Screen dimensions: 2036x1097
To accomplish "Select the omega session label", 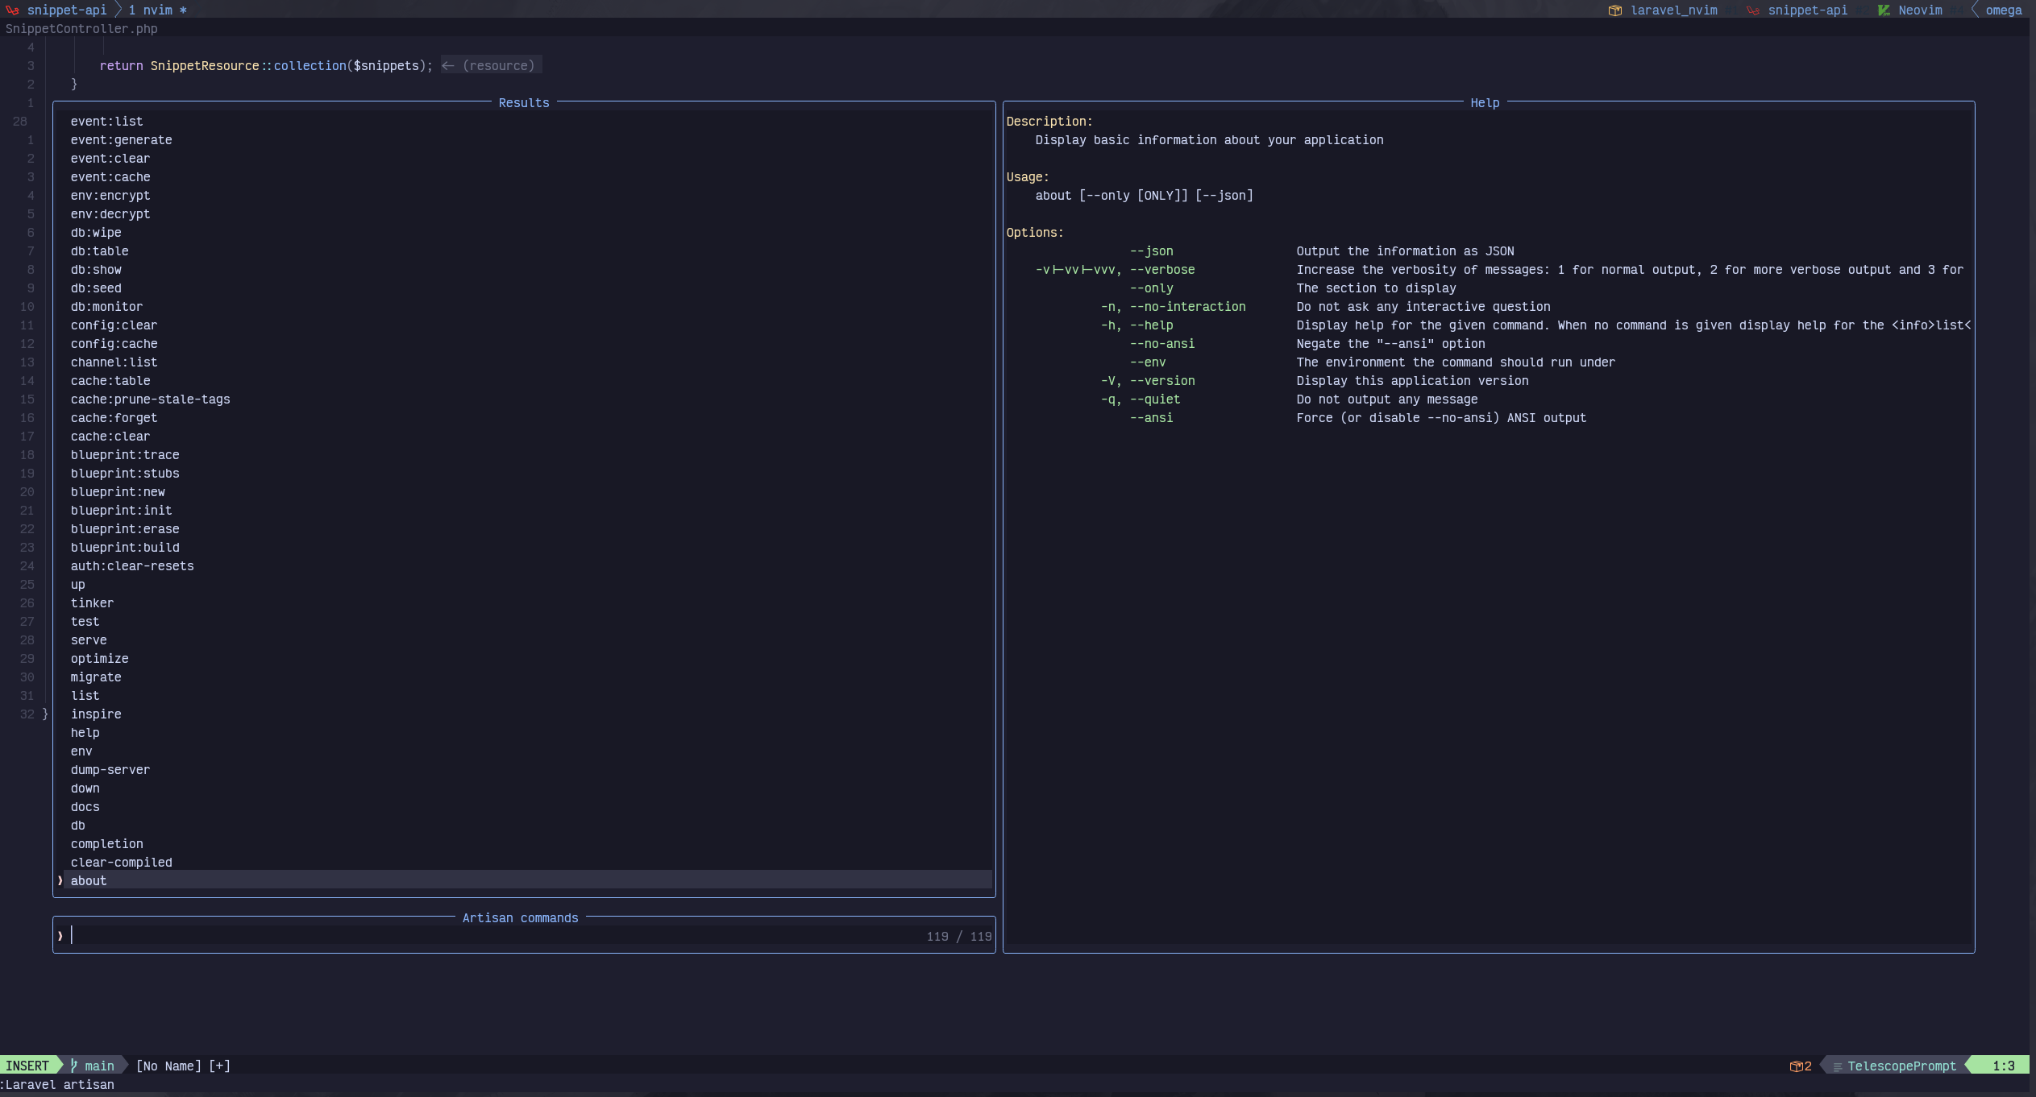I will tap(2003, 10).
